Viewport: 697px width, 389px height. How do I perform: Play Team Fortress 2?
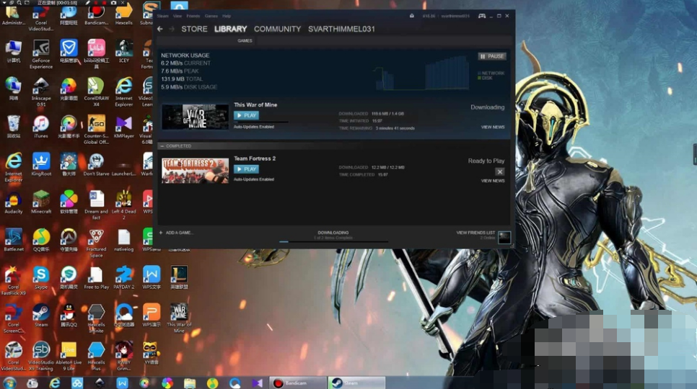click(246, 169)
